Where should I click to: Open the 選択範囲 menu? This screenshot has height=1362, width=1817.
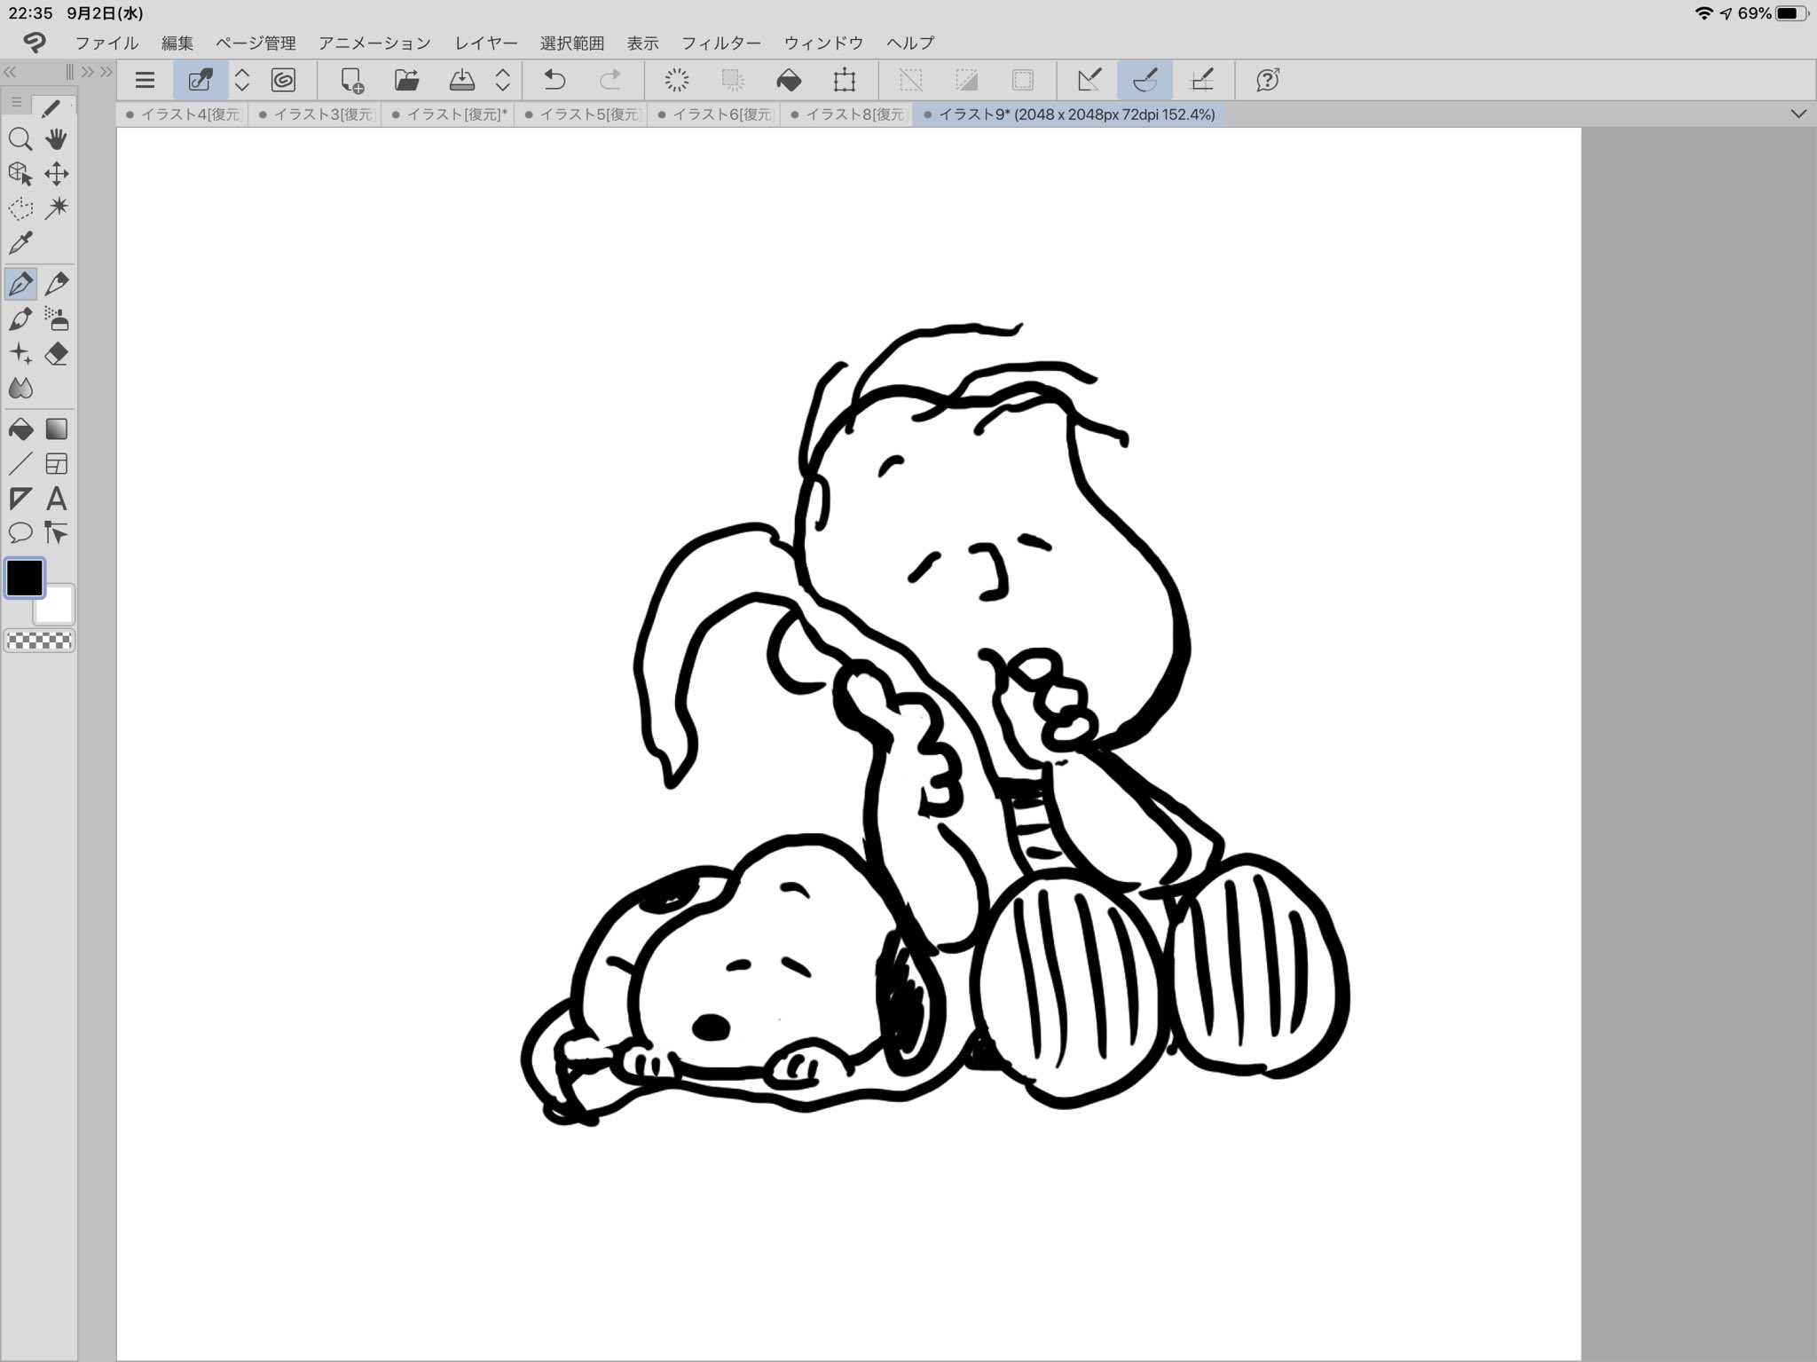click(x=572, y=43)
